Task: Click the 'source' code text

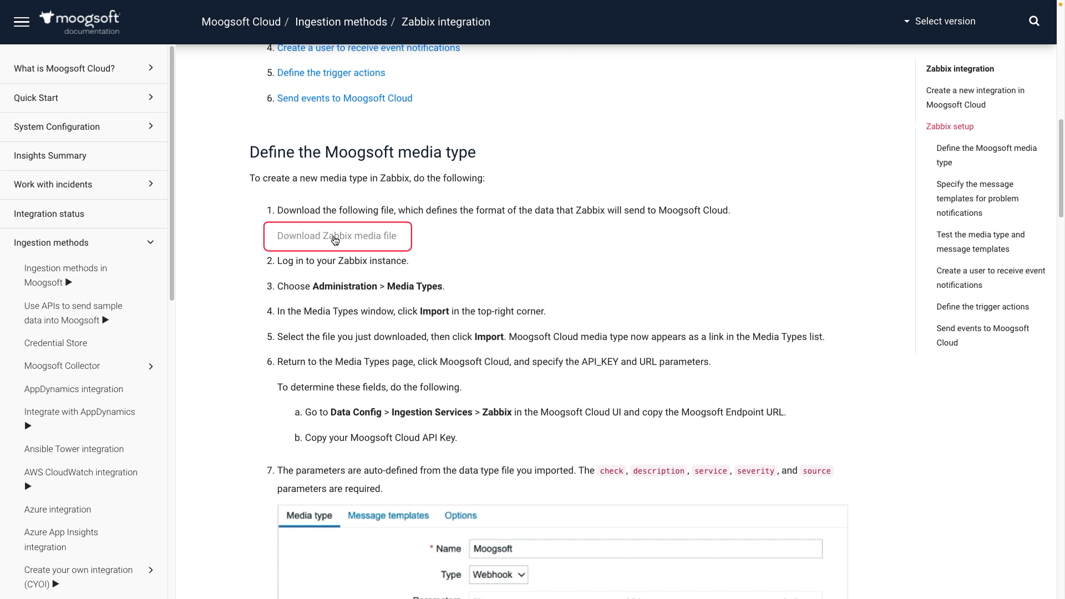Action: (816, 471)
